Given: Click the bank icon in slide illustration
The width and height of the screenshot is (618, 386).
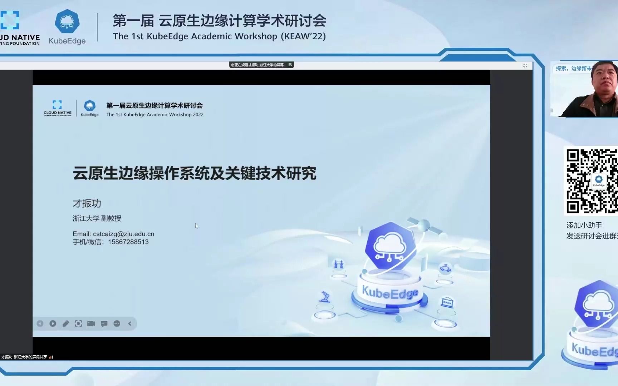Looking at the screenshot, I should point(447,302).
